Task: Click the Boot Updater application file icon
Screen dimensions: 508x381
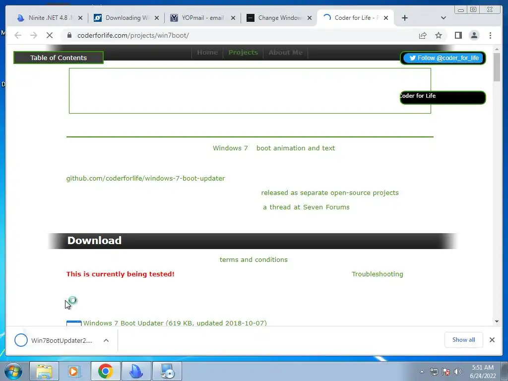Action: pos(74,323)
